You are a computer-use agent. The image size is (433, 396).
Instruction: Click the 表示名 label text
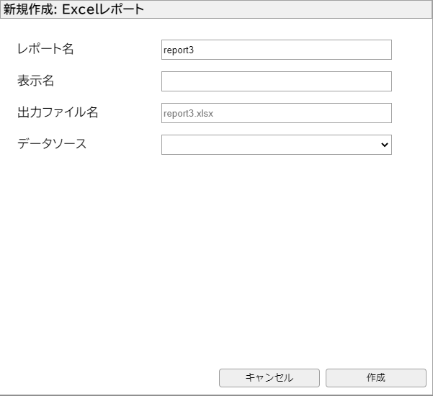click(36, 81)
